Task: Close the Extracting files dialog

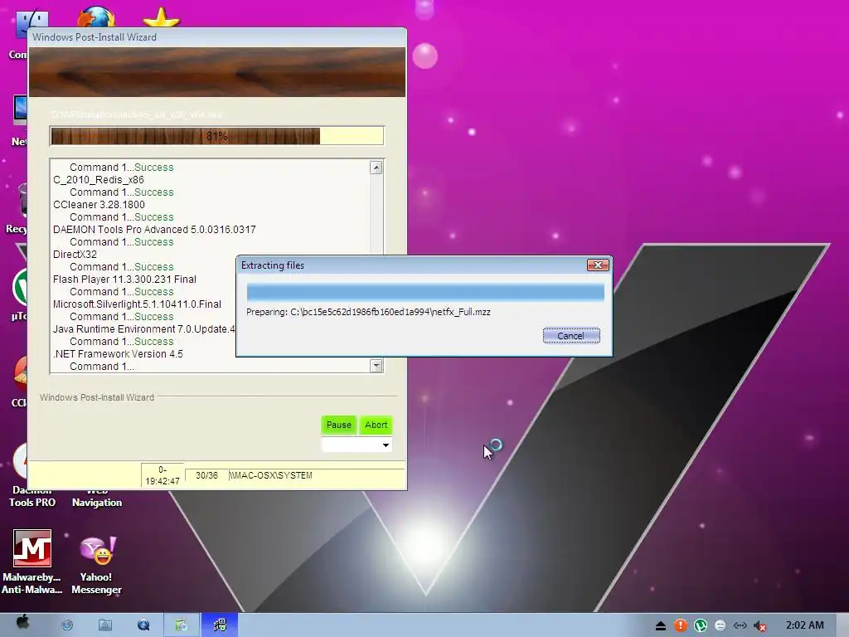Action: (x=598, y=265)
